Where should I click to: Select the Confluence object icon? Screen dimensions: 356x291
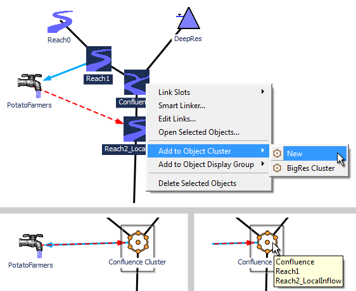[x=136, y=82]
